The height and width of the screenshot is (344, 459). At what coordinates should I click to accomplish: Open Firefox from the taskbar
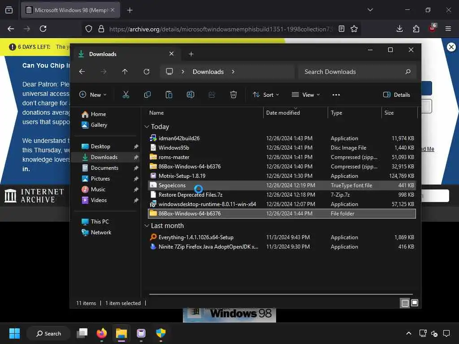[102, 333]
